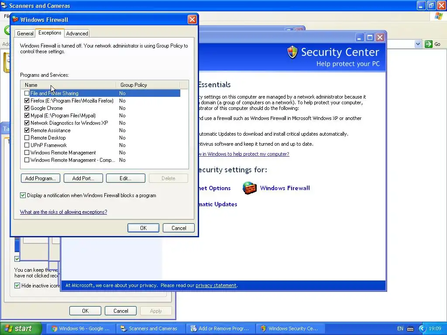447x335 pixels.
Task: Uncheck the Remote Assistance checkbox
Action: 27,130
